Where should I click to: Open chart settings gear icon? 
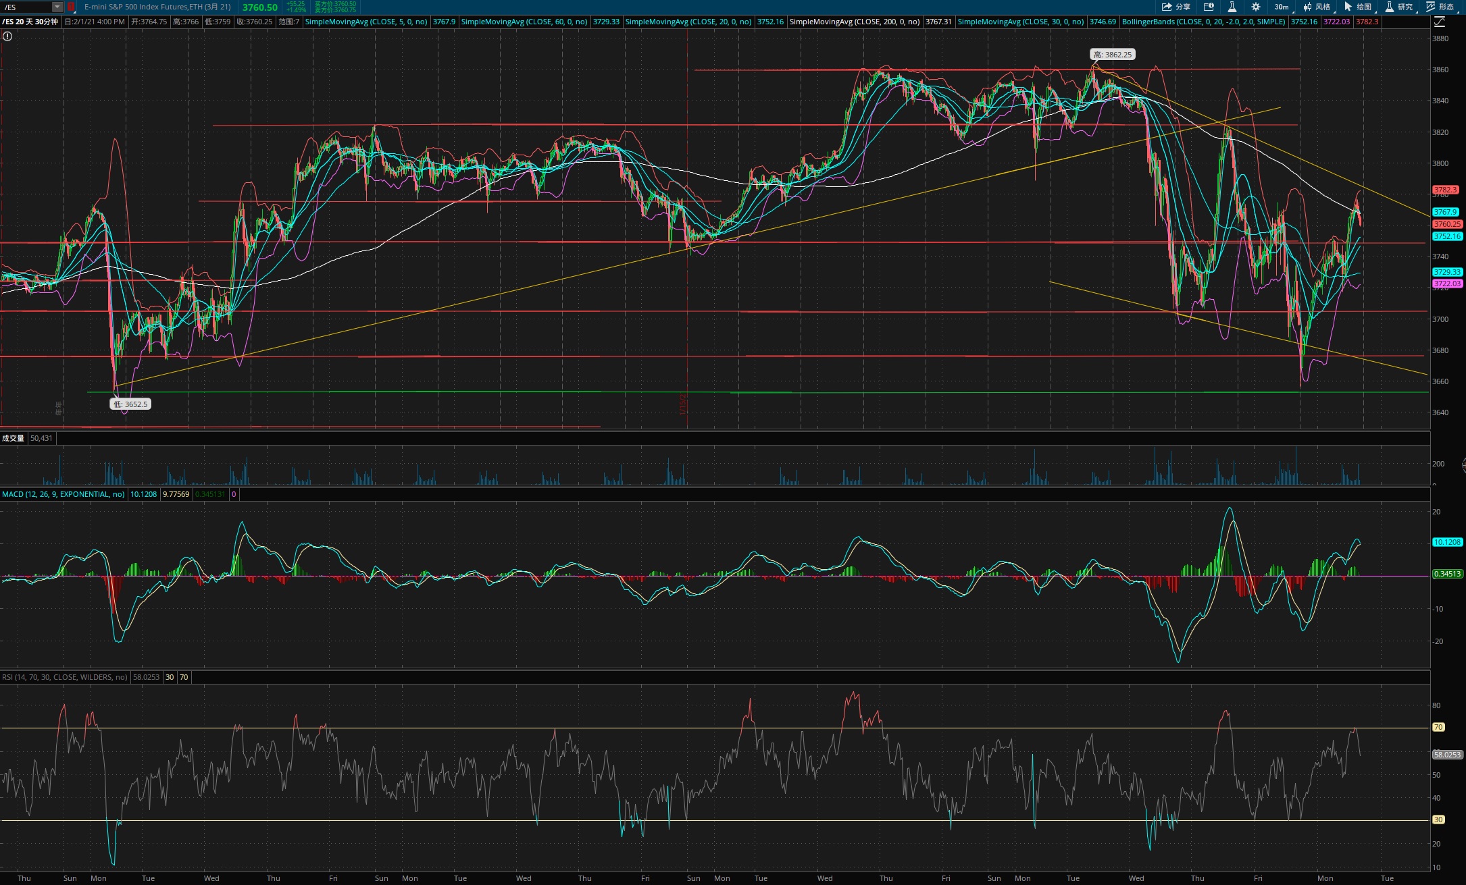(1255, 7)
